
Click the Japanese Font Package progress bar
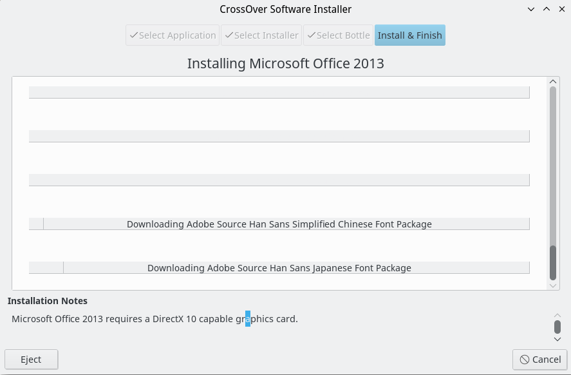pyautogui.click(x=279, y=267)
